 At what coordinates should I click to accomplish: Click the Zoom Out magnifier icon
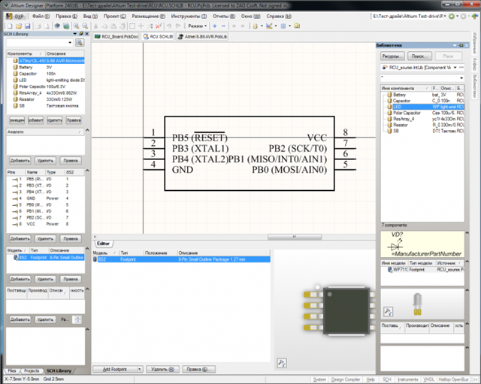85,26
